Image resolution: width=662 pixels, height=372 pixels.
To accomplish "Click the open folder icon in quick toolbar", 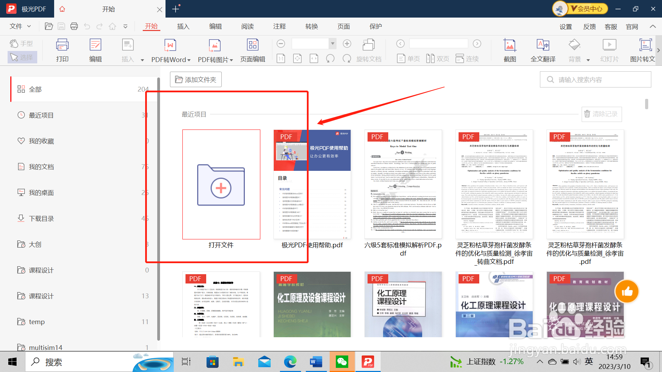I will (49, 27).
